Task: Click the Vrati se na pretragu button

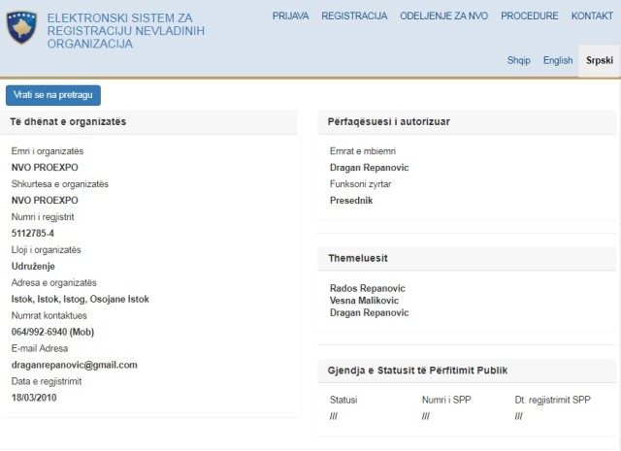Action: pos(53,95)
